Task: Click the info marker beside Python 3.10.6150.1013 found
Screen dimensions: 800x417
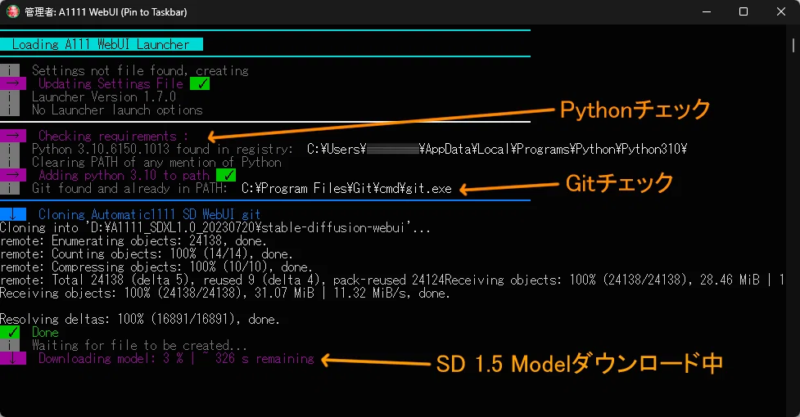Action: coord(10,149)
